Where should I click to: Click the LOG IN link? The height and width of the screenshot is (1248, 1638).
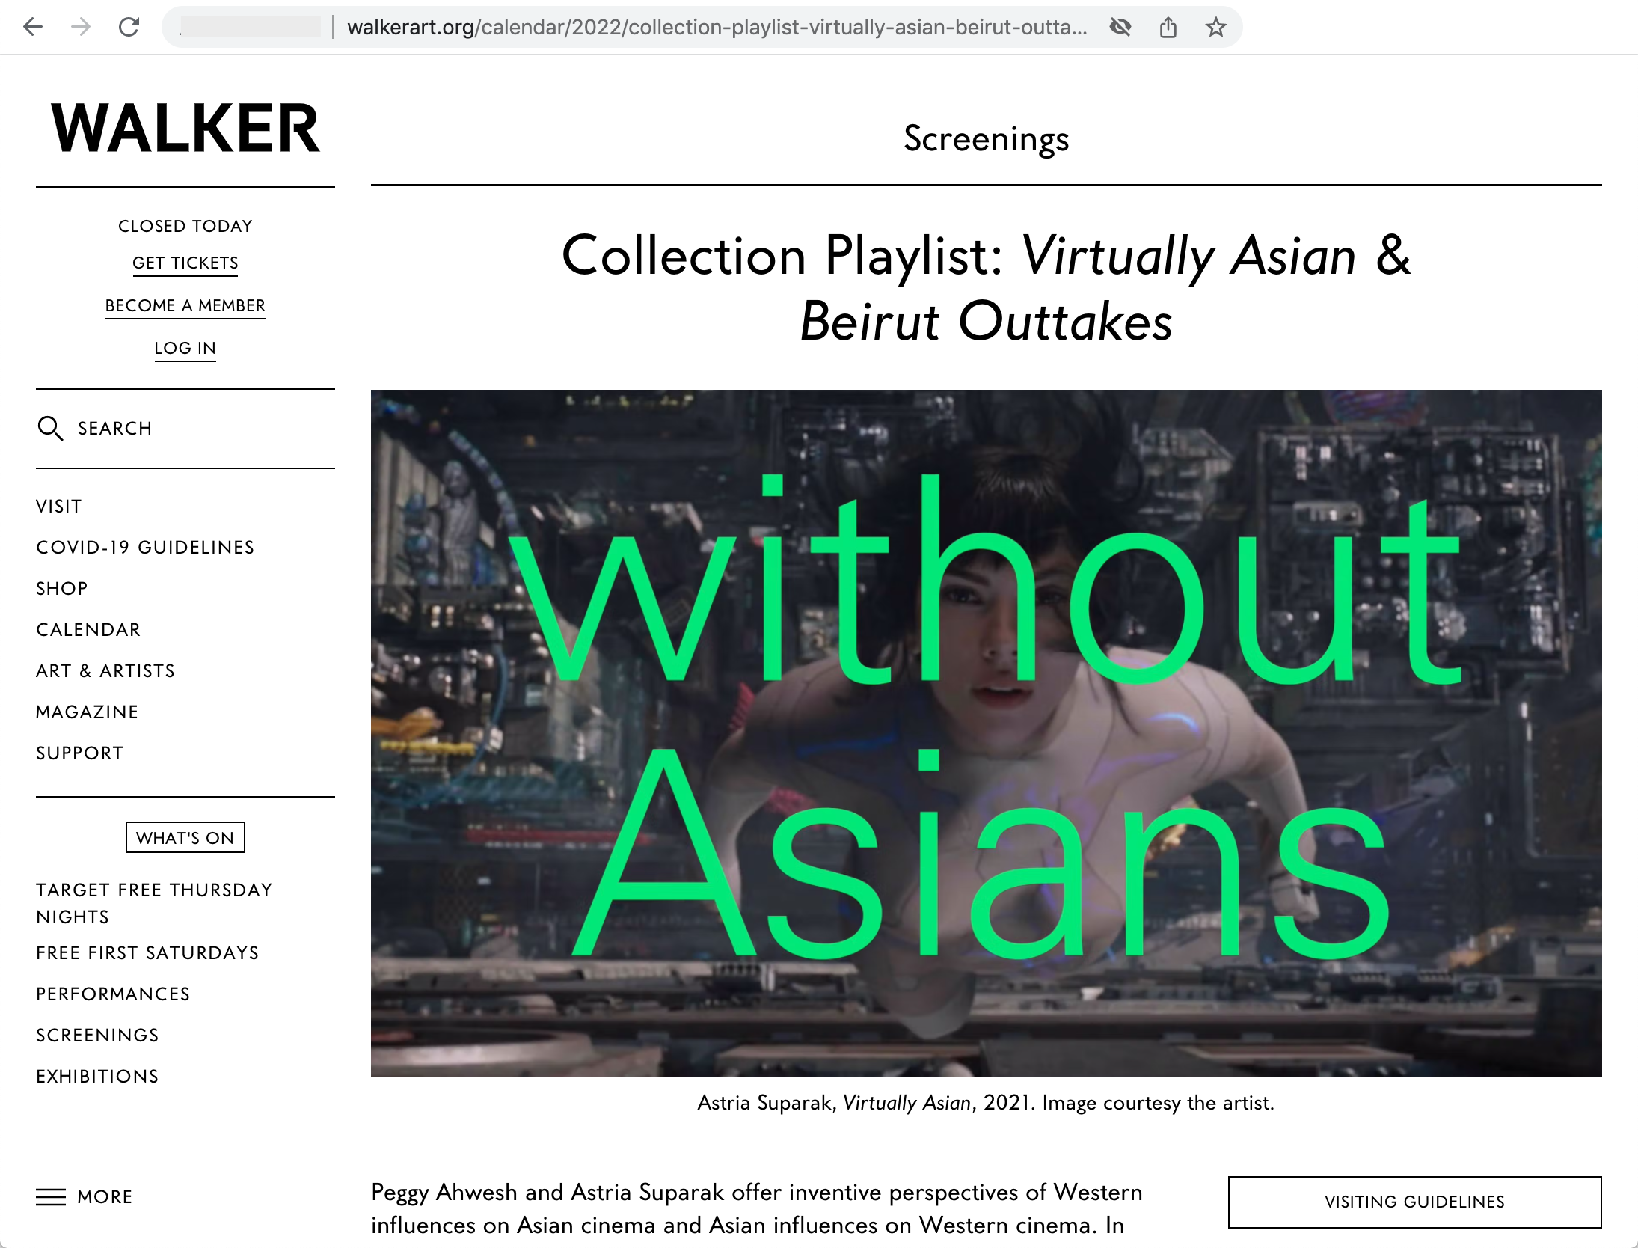pos(185,347)
